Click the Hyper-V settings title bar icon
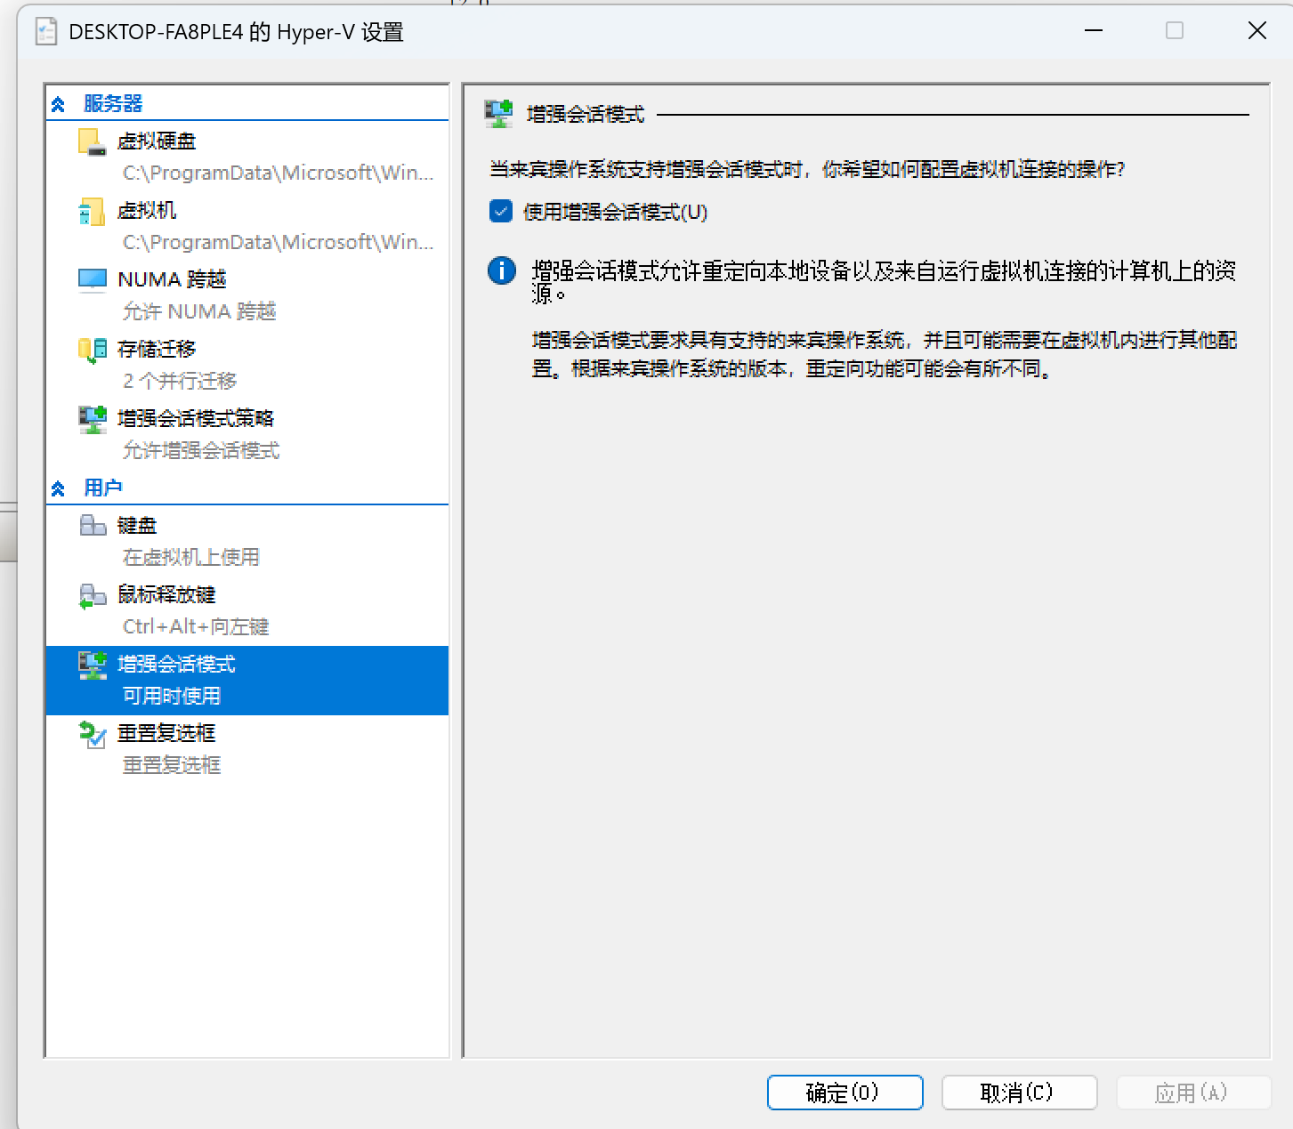 (x=45, y=32)
